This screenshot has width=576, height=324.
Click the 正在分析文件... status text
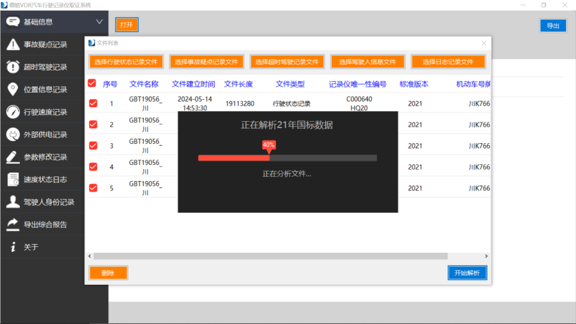click(x=287, y=174)
